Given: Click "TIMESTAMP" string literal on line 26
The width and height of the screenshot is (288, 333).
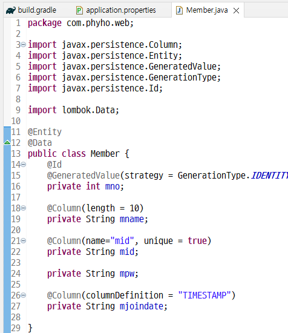Looking at the screenshot, I should pos(205,295).
